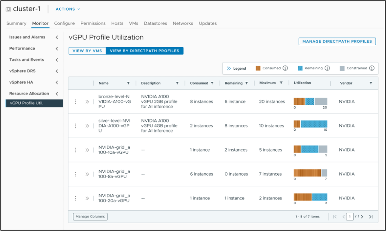Screen dimensions: 386x231
Task: Open the Vendor column filter icon
Action: (x=371, y=83)
